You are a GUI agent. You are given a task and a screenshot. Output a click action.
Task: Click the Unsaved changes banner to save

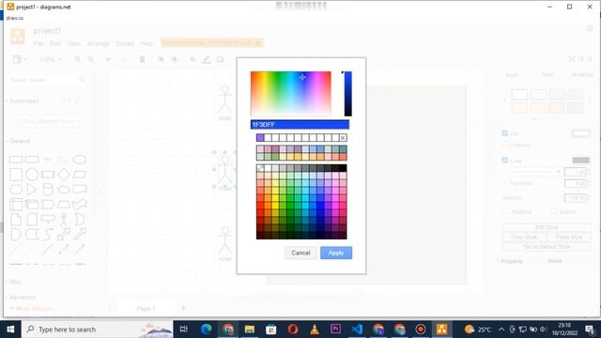click(x=212, y=42)
